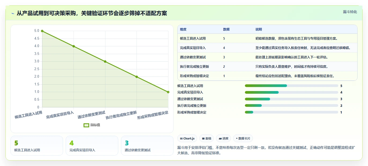This screenshot has height=166, width=368.
Task: Select the 表格 chip
Action: tap(207, 138)
